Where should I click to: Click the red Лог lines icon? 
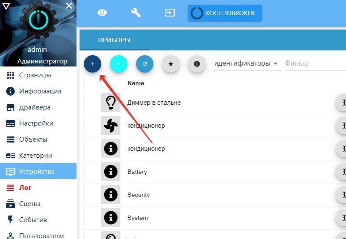[x=10, y=188]
